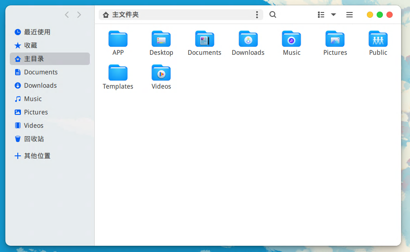Open path bar three-dot menu
Image resolution: width=410 pixels, height=252 pixels.
click(257, 15)
